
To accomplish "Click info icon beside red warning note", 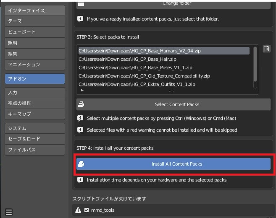I will point(80,130).
